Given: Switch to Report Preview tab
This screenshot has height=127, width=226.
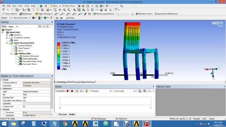Looking at the screenshot, I should tap(88, 82).
